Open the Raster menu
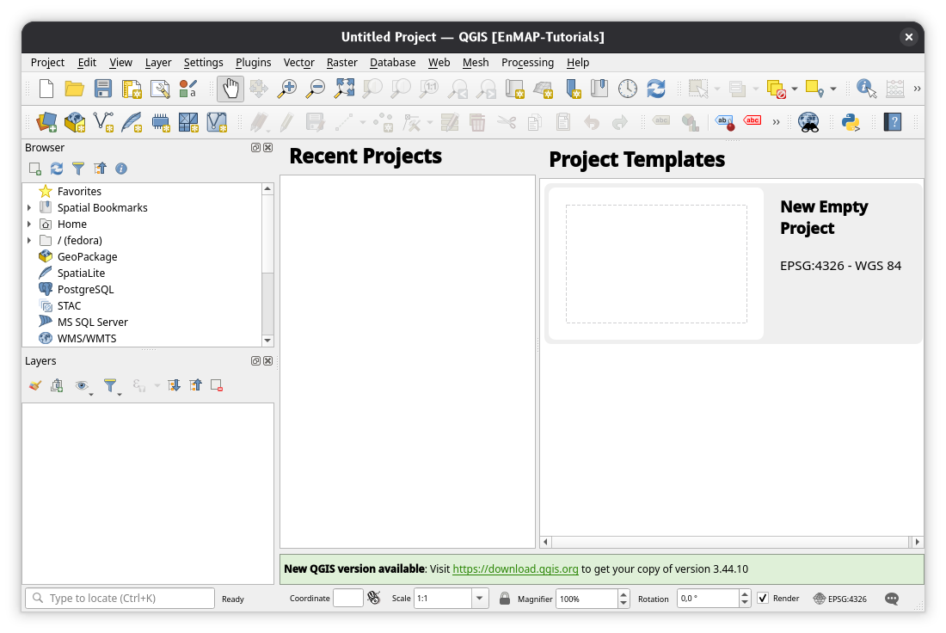946x633 pixels. (342, 62)
